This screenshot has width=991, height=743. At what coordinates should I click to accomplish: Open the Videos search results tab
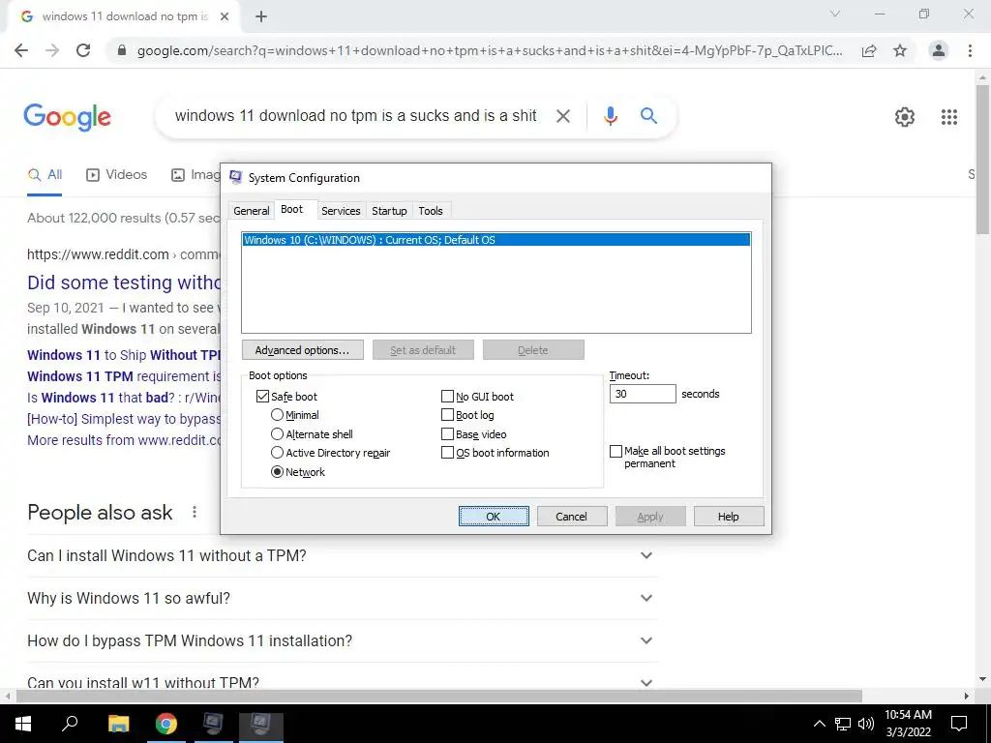(x=116, y=175)
